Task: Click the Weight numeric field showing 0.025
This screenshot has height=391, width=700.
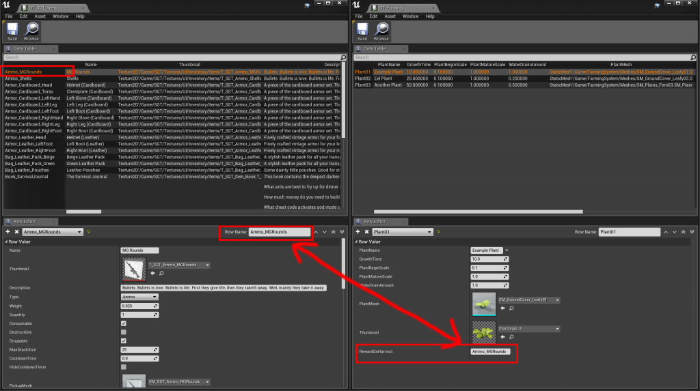Action: click(137, 306)
